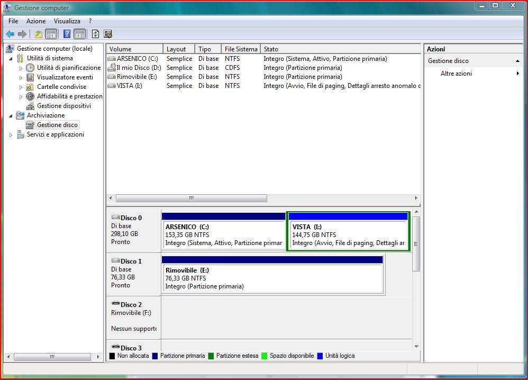This screenshot has height=380, width=528.
Task: Sort by the Stato column header
Action: pos(341,49)
